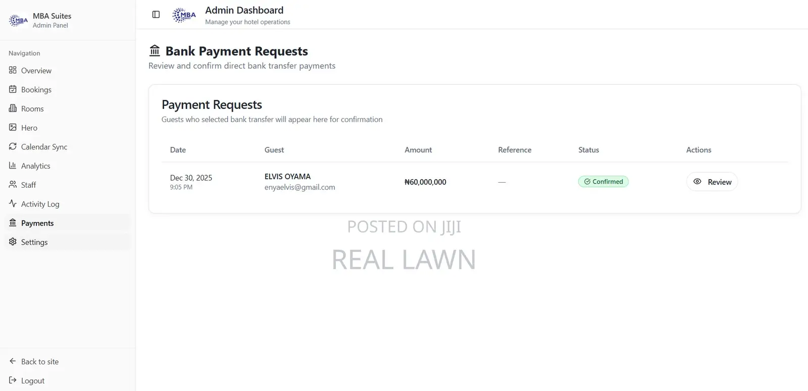The image size is (808, 391).
Task: Click the Payments bank icon in sidebar
Action: pos(13,222)
